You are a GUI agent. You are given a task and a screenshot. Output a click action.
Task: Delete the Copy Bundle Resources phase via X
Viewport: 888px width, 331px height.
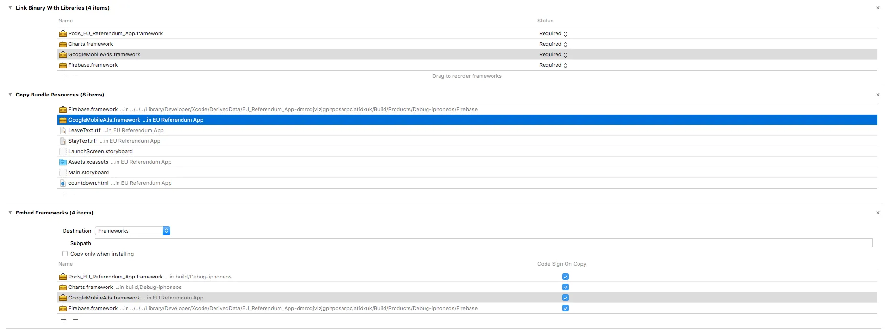pos(877,95)
